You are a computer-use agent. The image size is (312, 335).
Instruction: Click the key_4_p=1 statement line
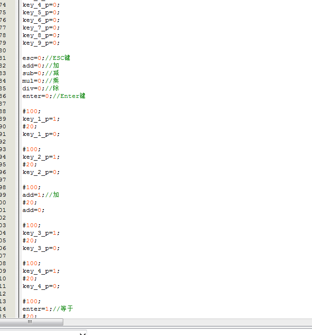41,271
